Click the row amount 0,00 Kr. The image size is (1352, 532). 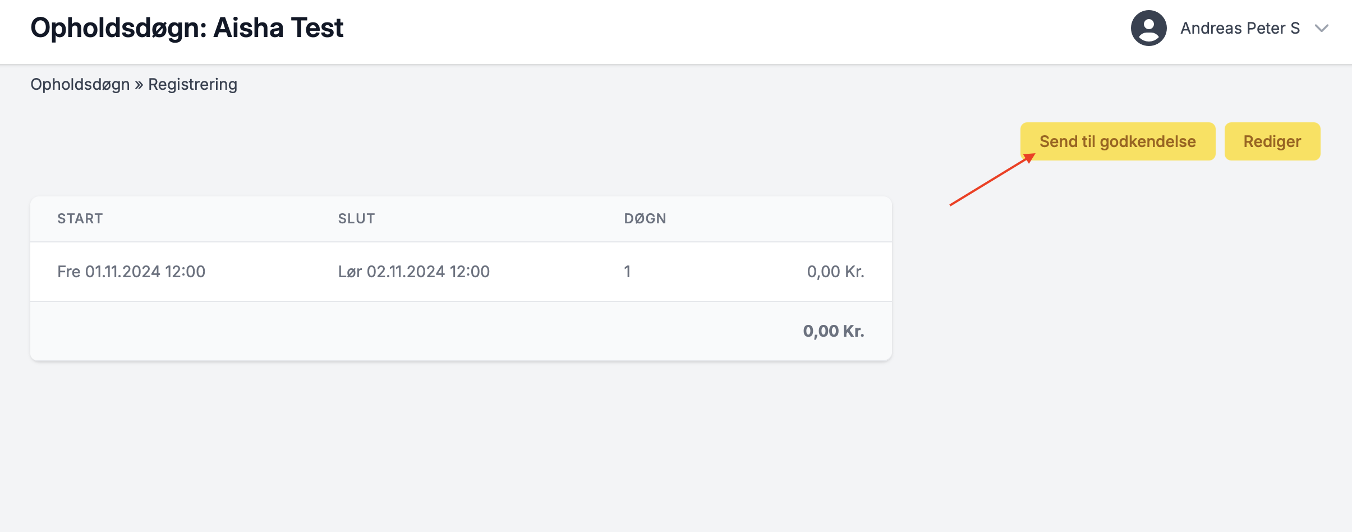[x=835, y=272]
